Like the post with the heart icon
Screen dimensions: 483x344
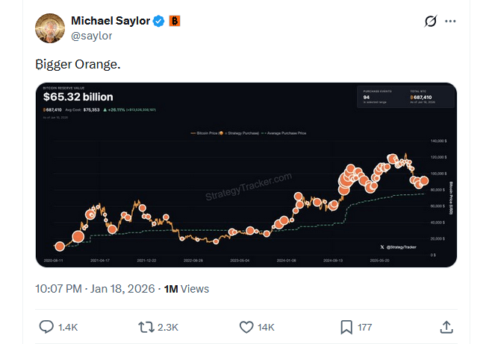[x=246, y=327]
